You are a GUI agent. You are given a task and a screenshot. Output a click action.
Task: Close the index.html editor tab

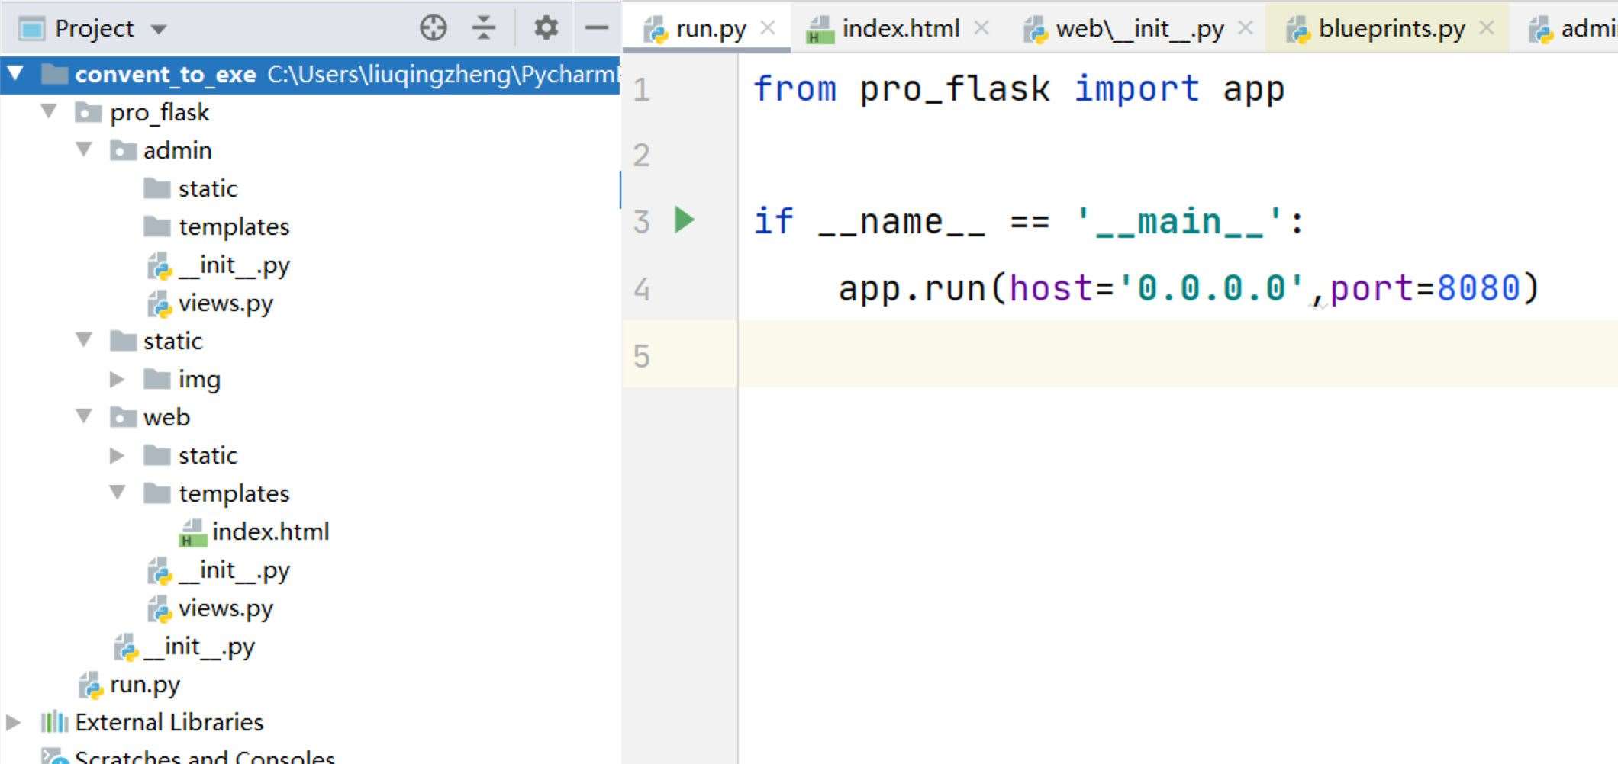coord(982,28)
